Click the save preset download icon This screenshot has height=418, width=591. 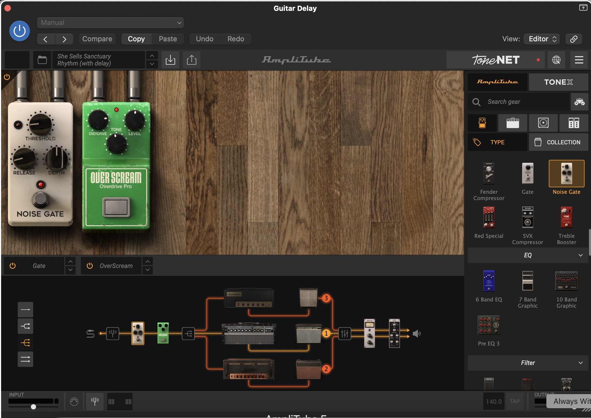[x=170, y=60]
